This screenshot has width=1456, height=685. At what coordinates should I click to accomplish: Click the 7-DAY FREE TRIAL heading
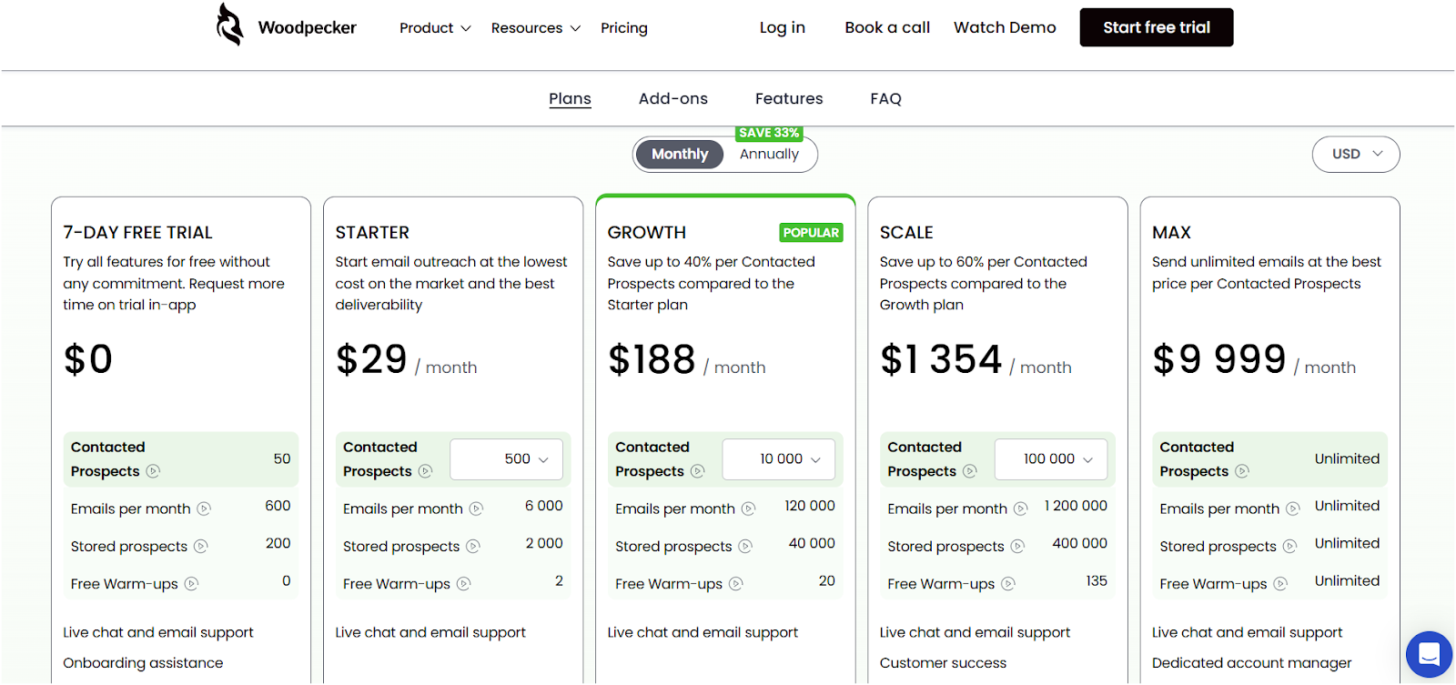(137, 233)
